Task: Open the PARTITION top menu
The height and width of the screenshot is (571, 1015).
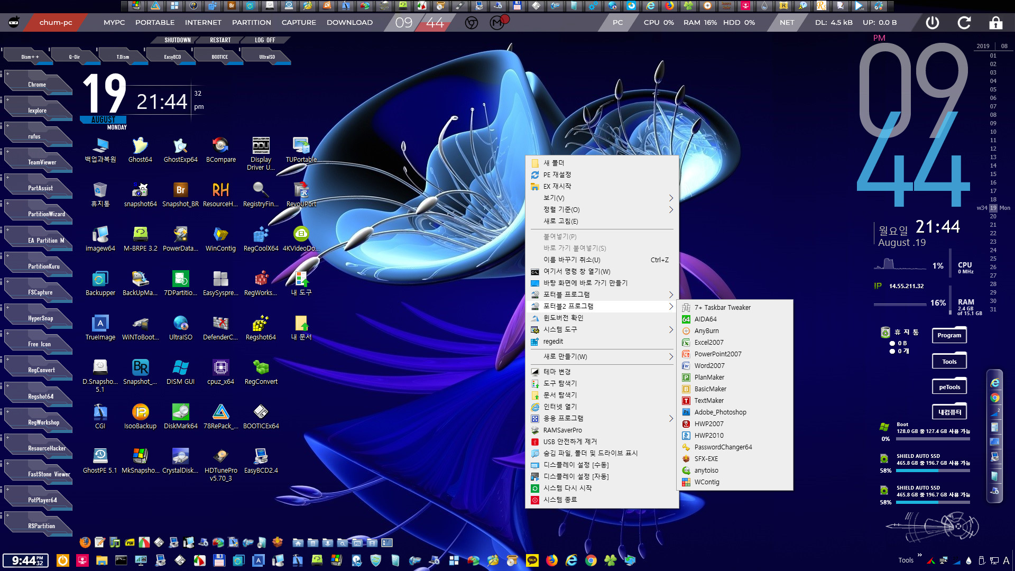Action: (x=251, y=23)
